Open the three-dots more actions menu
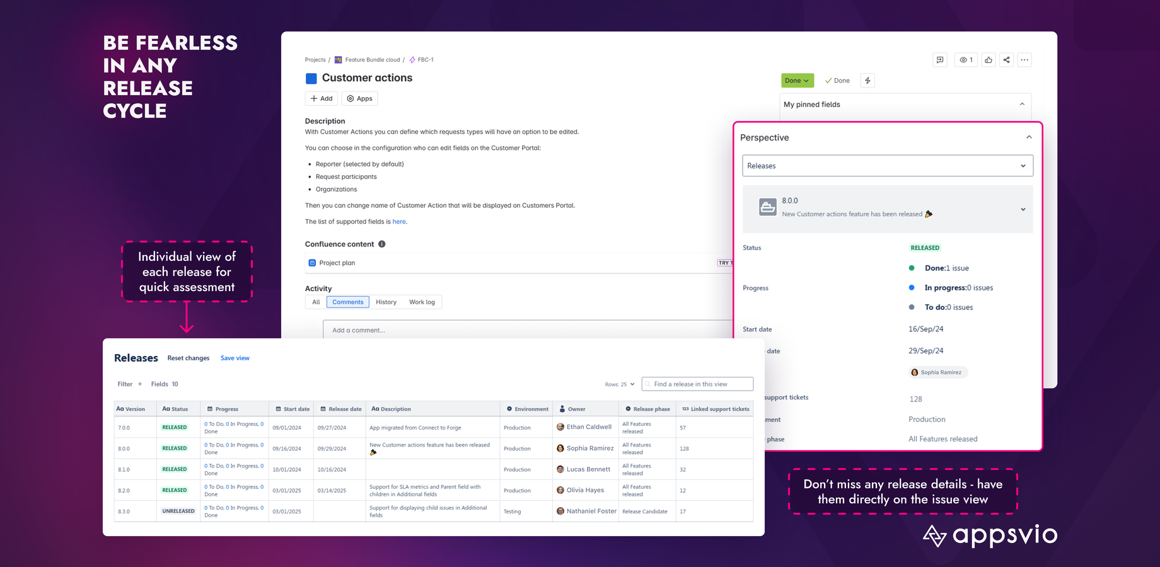 point(1024,60)
